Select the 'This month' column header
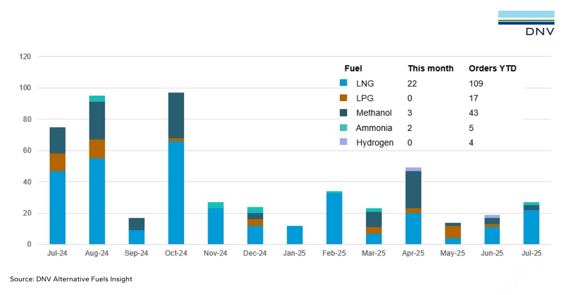Image resolution: width=570 pixels, height=295 pixels. coord(430,68)
